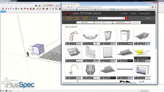Click the library Search text field

(111, 18)
